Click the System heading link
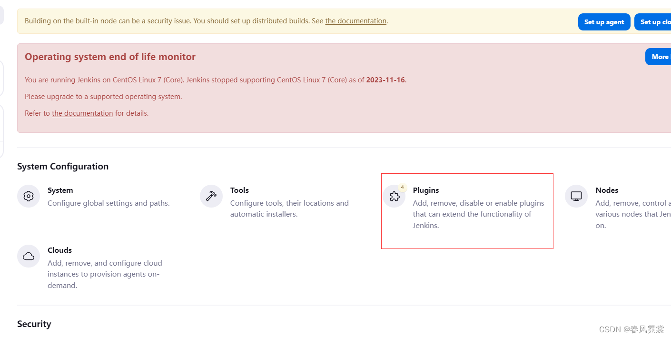 pyautogui.click(x=60, y=190)
